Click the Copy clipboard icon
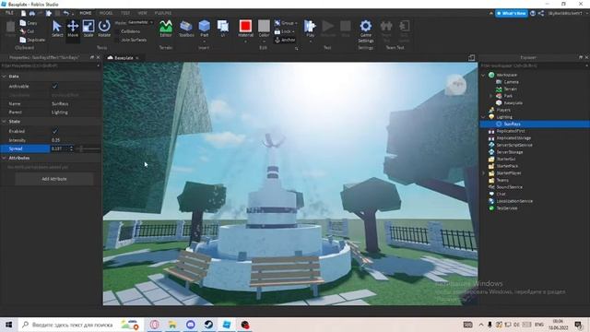The image size is (590, 332). coord(23,23)
